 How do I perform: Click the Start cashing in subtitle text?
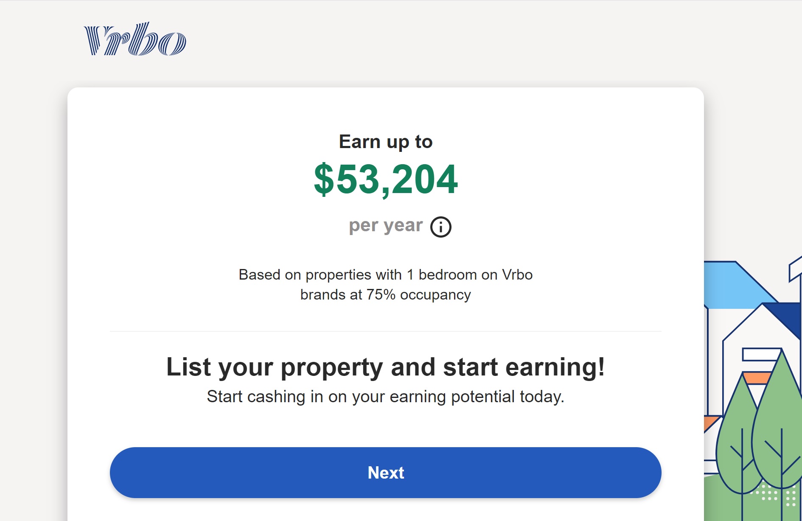pos(385,397)
